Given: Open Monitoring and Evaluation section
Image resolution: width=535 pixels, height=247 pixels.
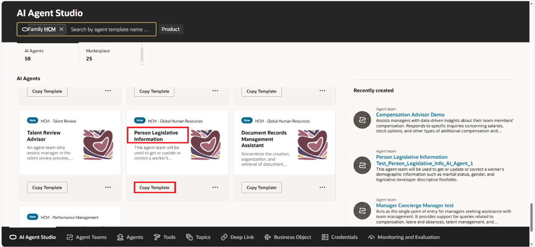Looking at the screenshot, I should (x=404, y=237).
